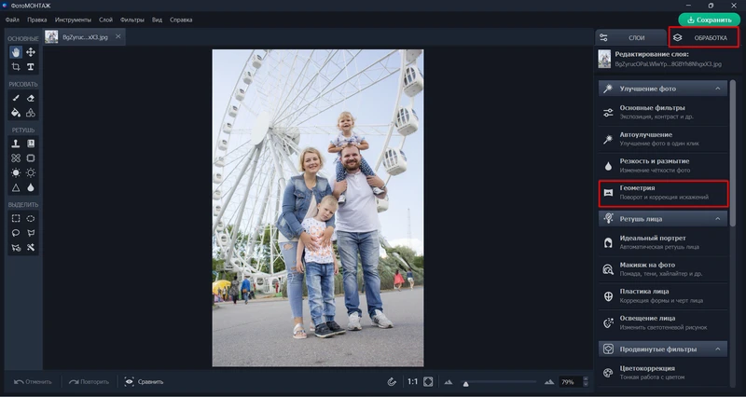
Task: Select the Crop tool
Action: pos(16,66)
